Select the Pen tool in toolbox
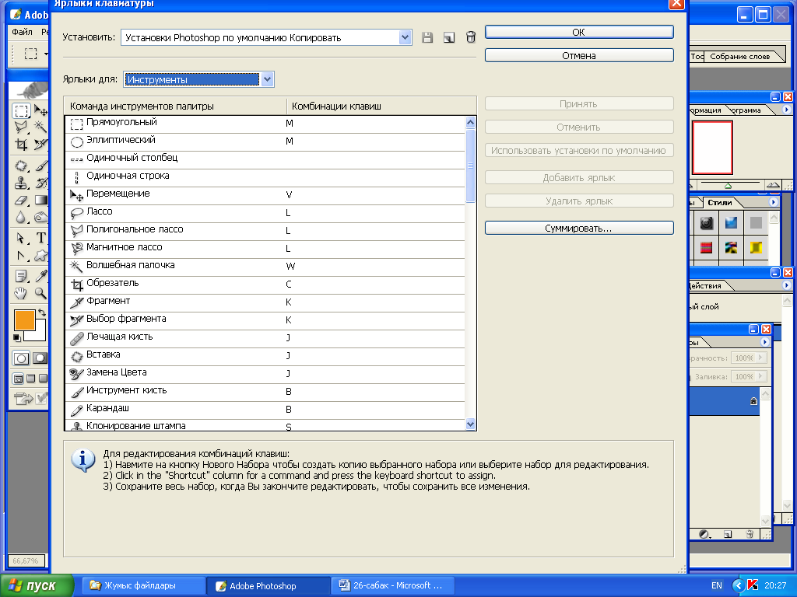Viewport: 797px width, 597px height. coord(21,255)
